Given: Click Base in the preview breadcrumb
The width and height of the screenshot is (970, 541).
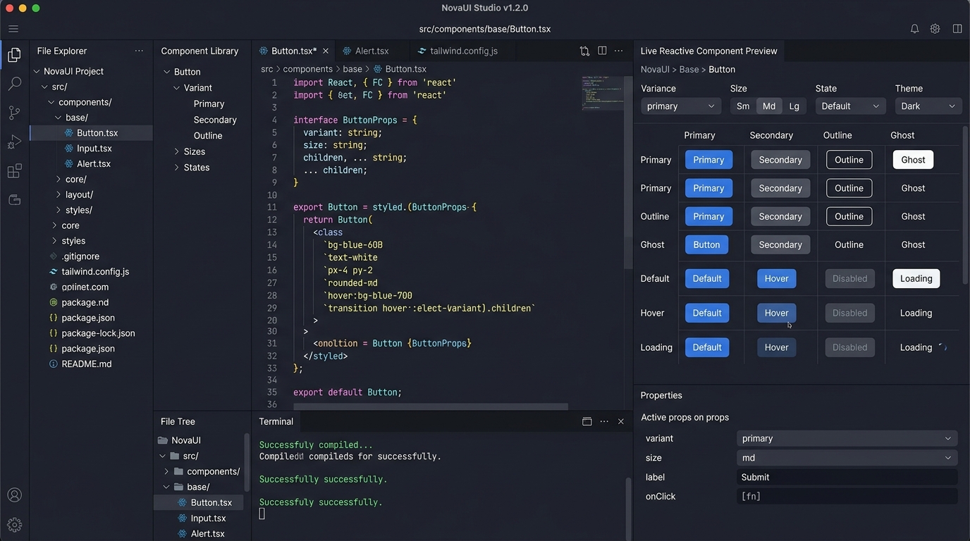Looking at the screenshot, I should 689,69.
